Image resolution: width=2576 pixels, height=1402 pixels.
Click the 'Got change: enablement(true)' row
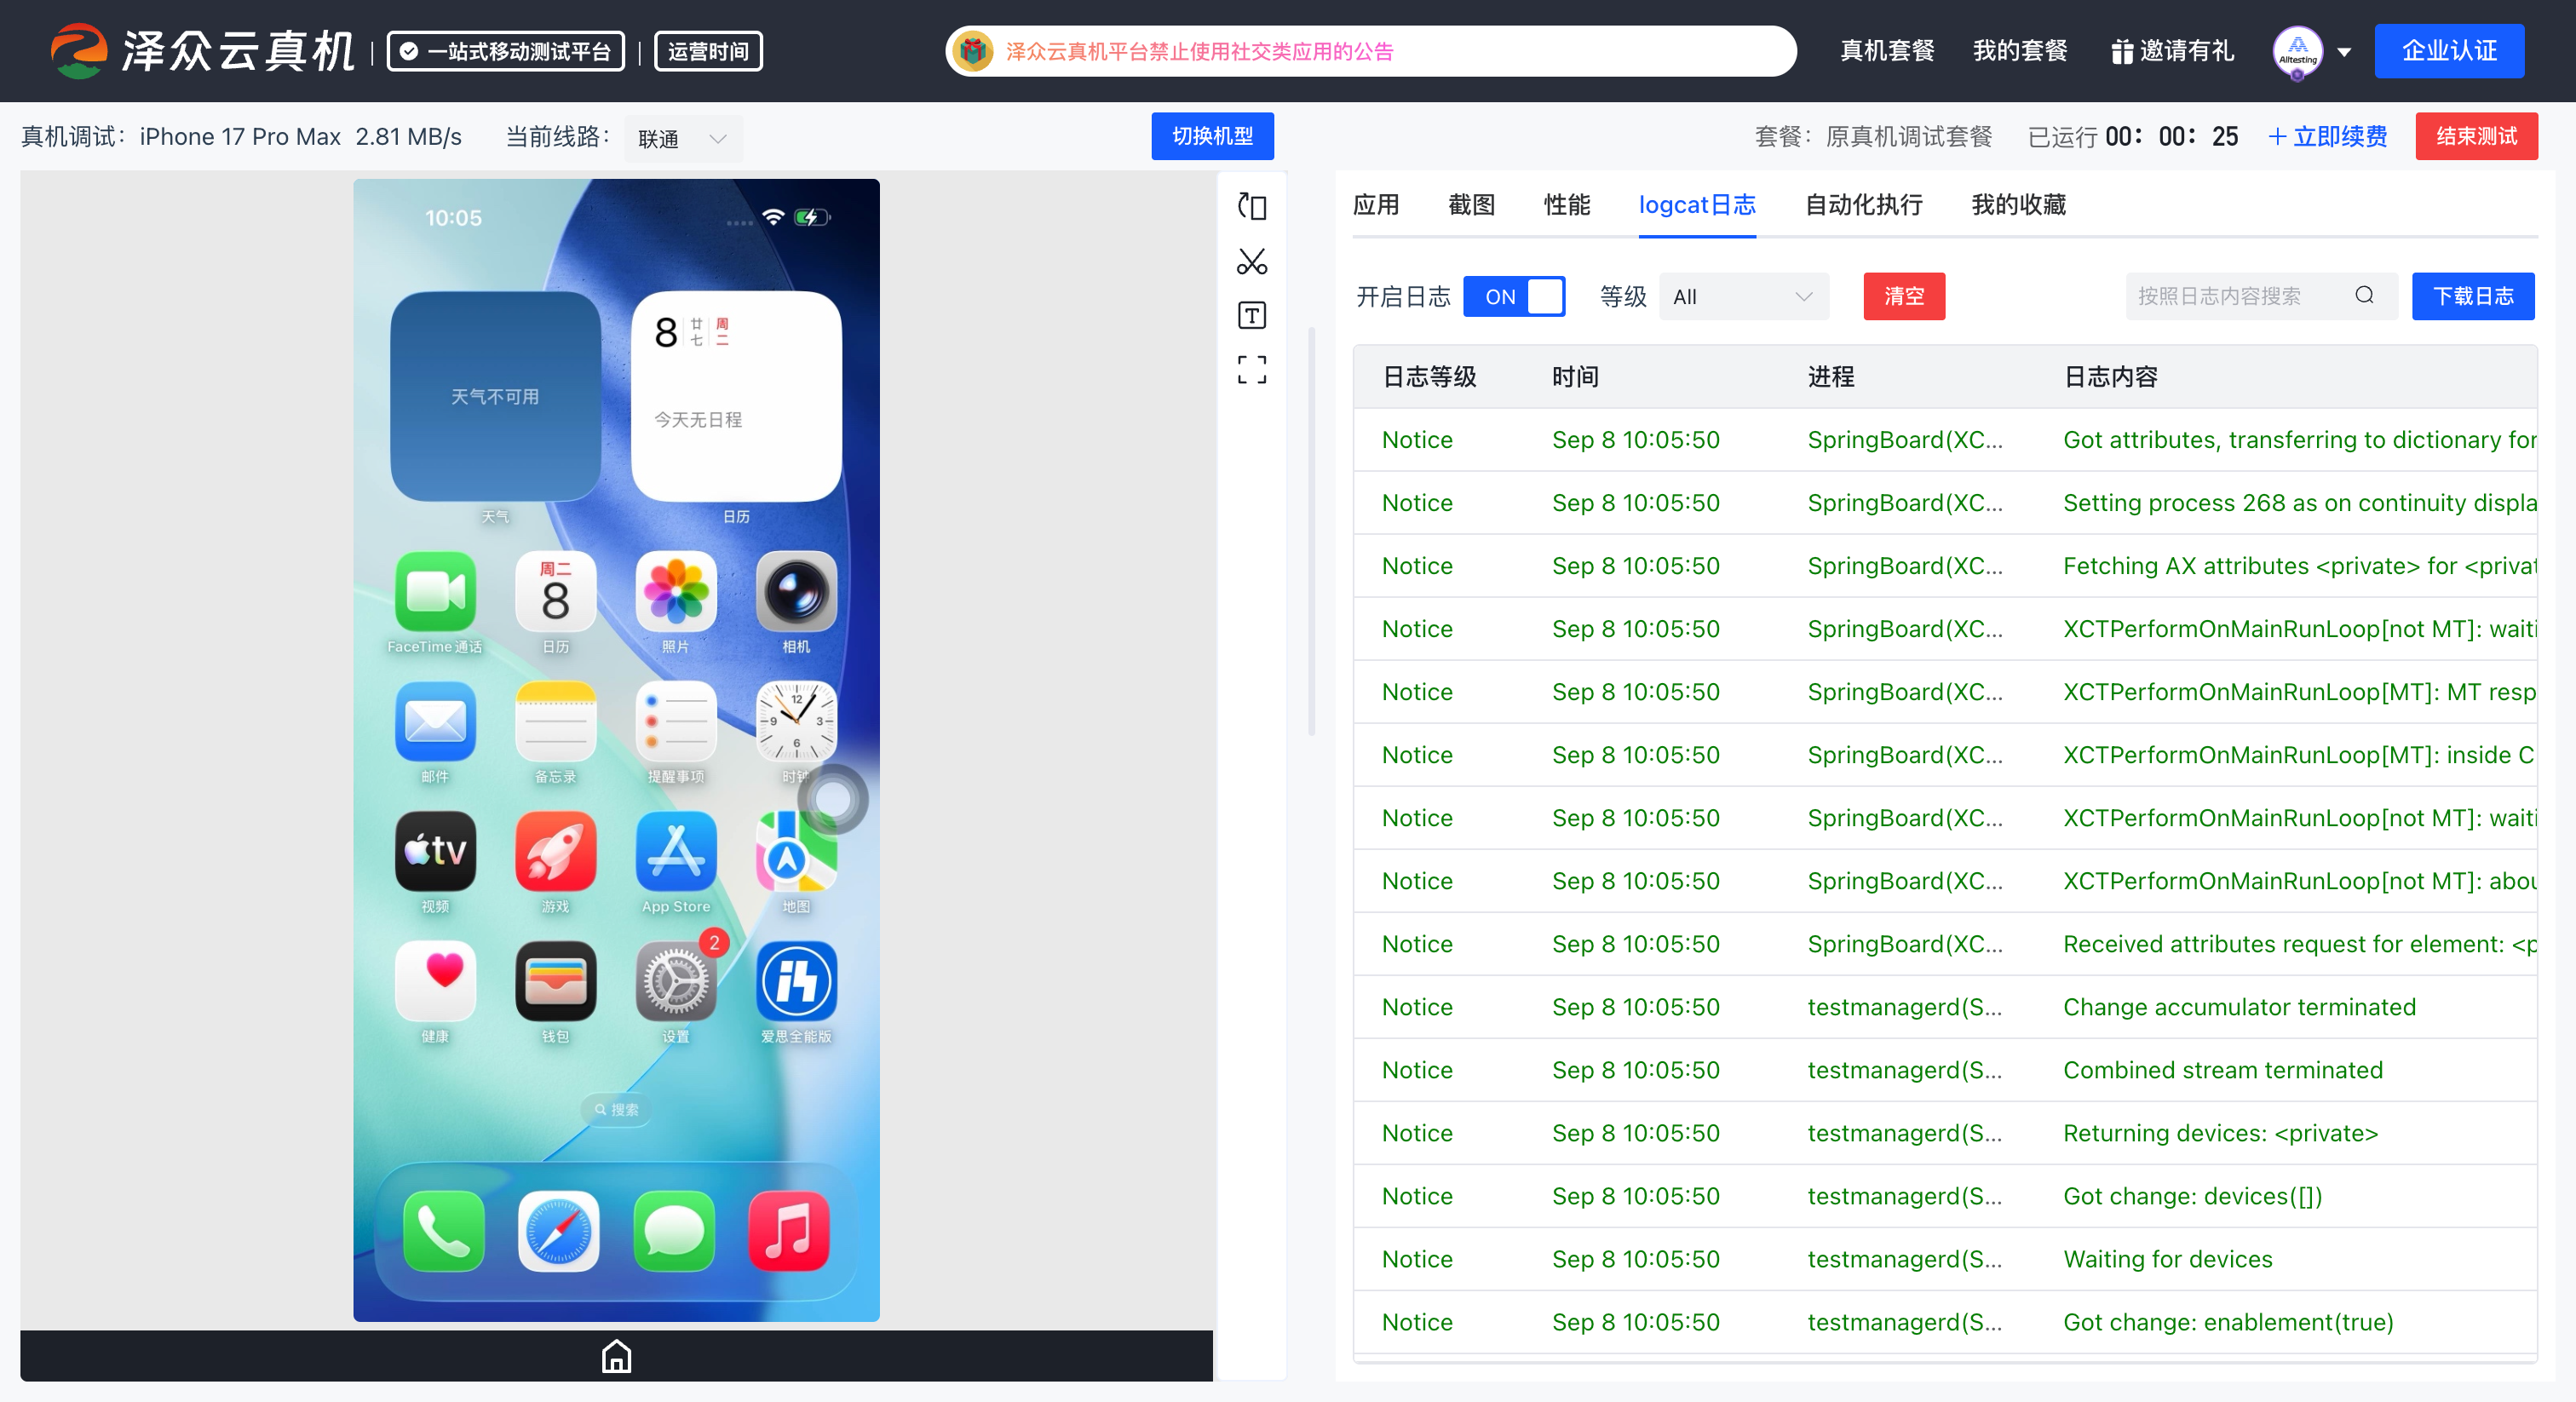[x=1944, y=1322]
